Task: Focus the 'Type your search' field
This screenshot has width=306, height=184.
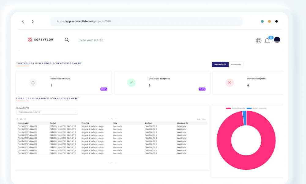Action: point(91,40)
